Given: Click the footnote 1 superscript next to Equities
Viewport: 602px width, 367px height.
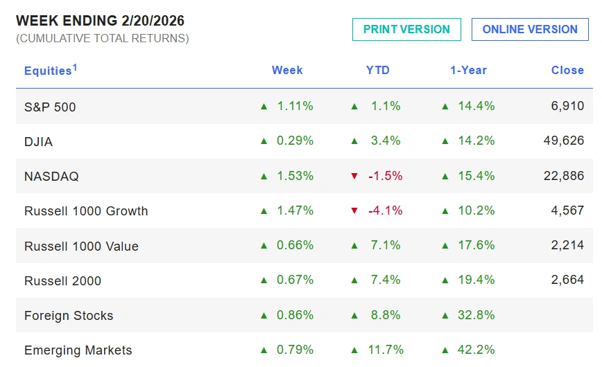Looking at the screenshot, I should (75, 67).
